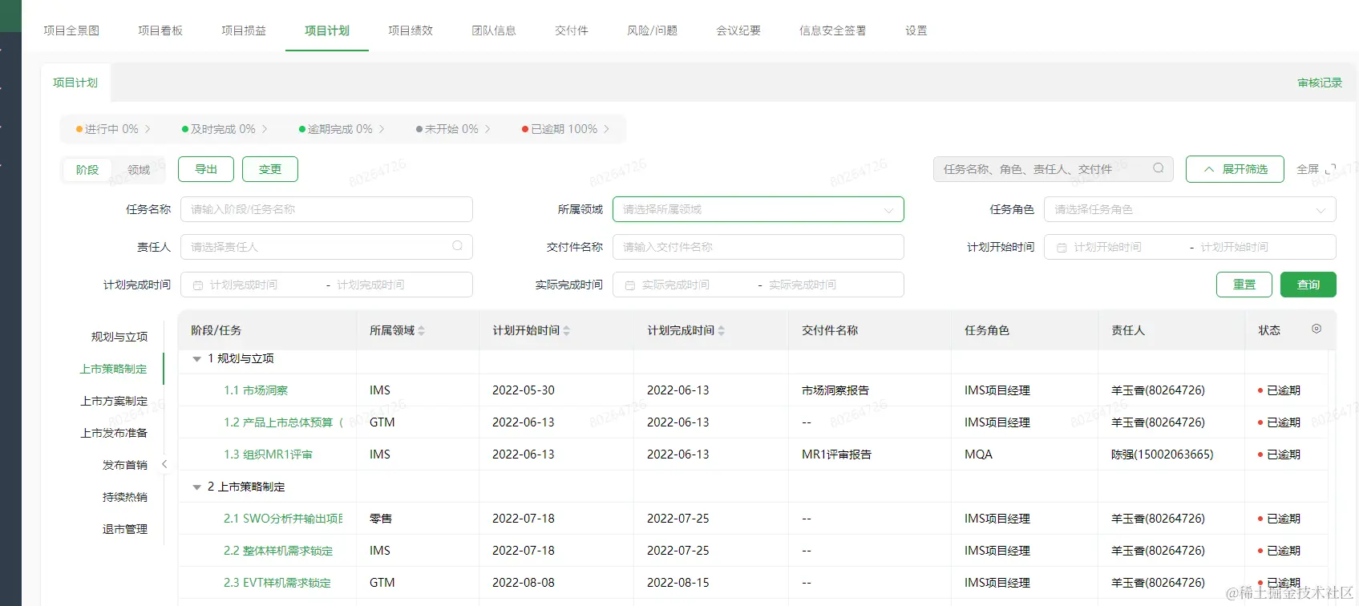Viewport: 1359px width, 606px height.
Task: Jump to 上市方案制定 stage in sidebar
Action: pyautogui.click(x=114, y=401)
